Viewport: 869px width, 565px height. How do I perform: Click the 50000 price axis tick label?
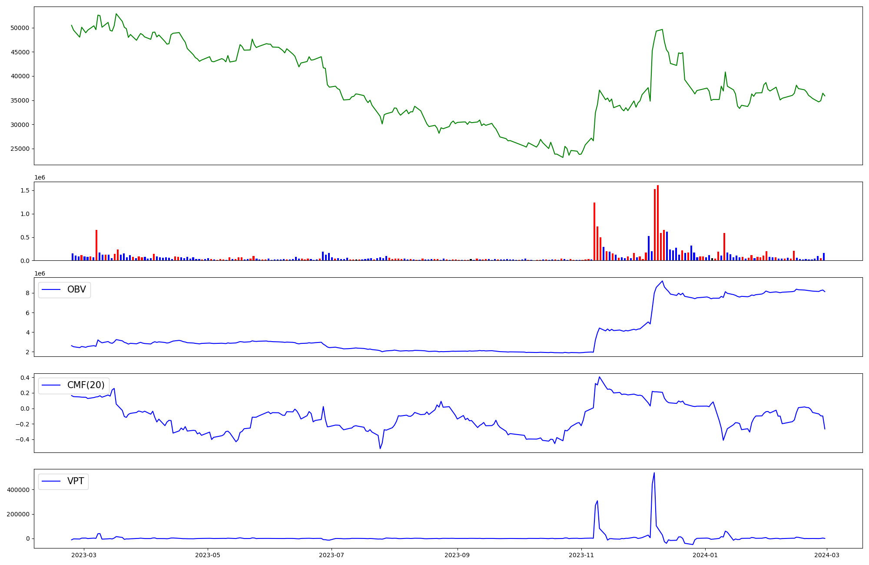[x=20, y=28]
